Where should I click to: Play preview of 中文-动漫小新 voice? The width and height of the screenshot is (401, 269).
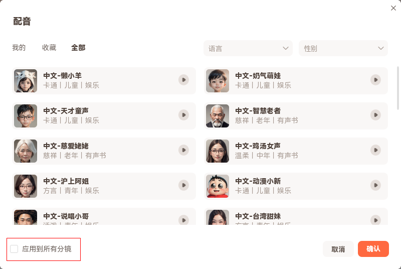[375, 185]
